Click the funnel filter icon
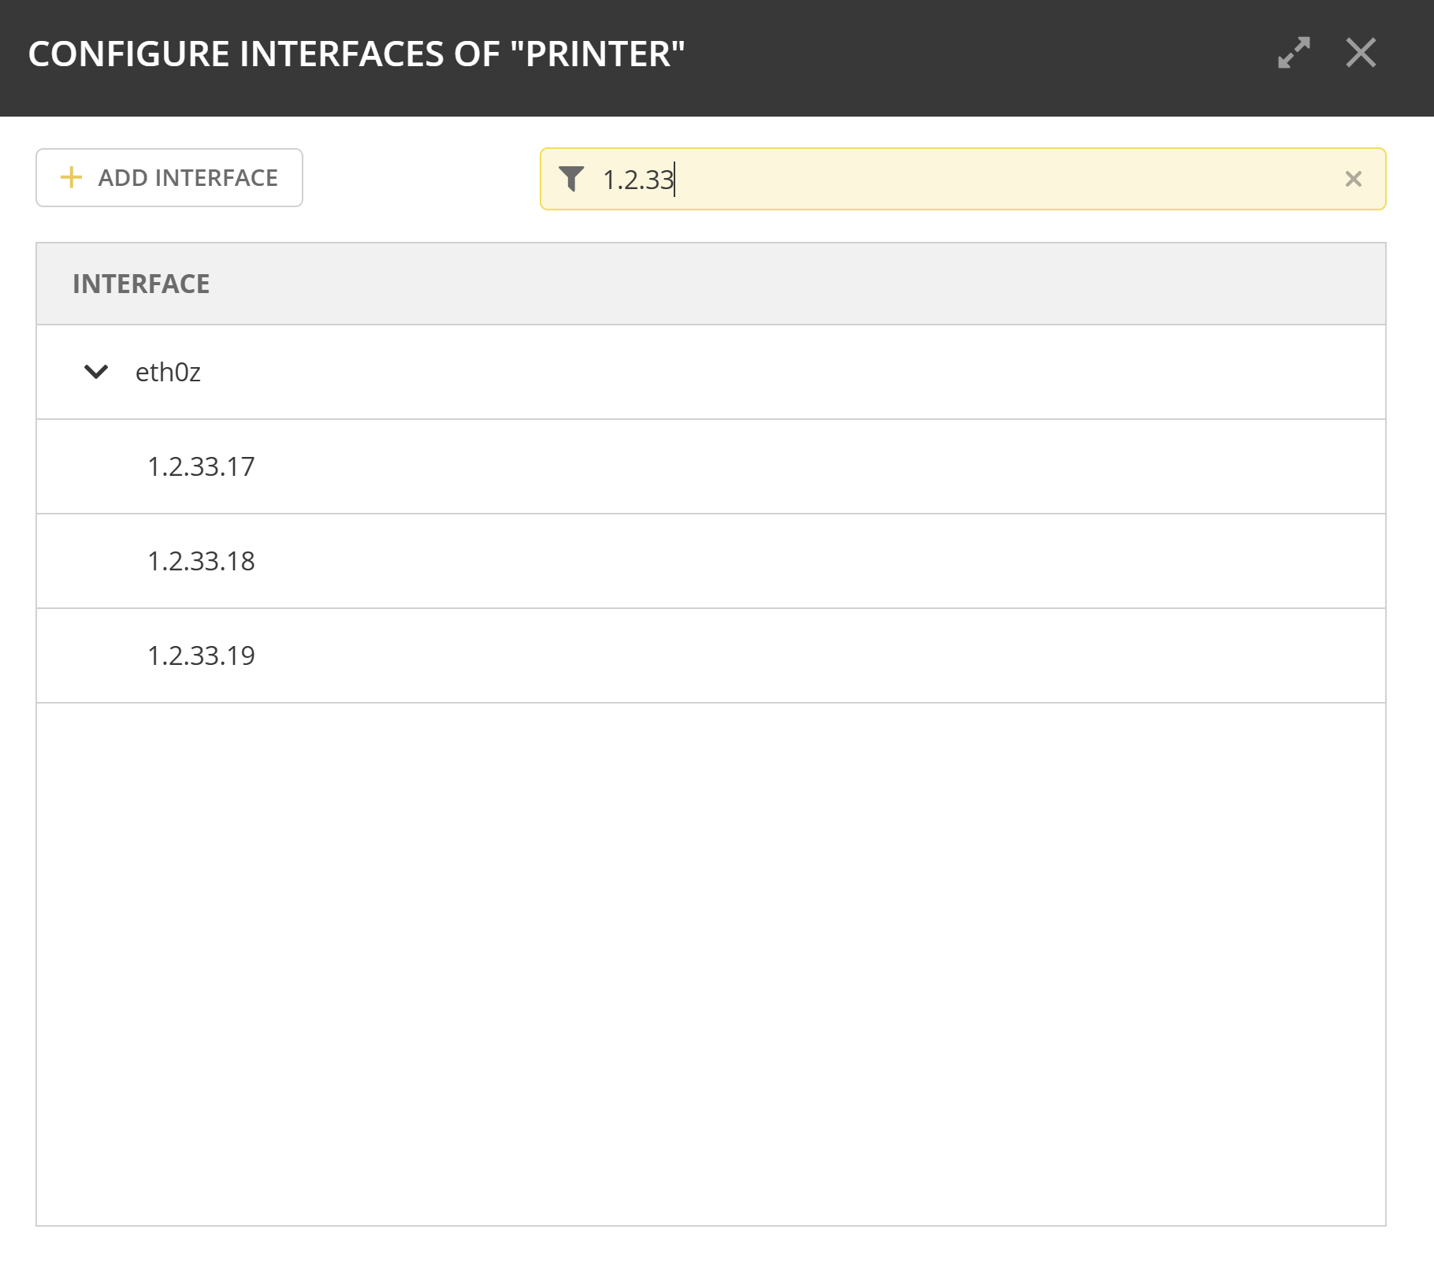This screenshot has width=1434, height=1281. coord(571,179)
